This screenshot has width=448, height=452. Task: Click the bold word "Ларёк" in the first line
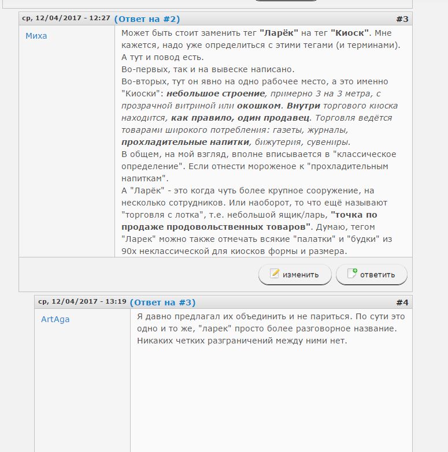[279, 33]
